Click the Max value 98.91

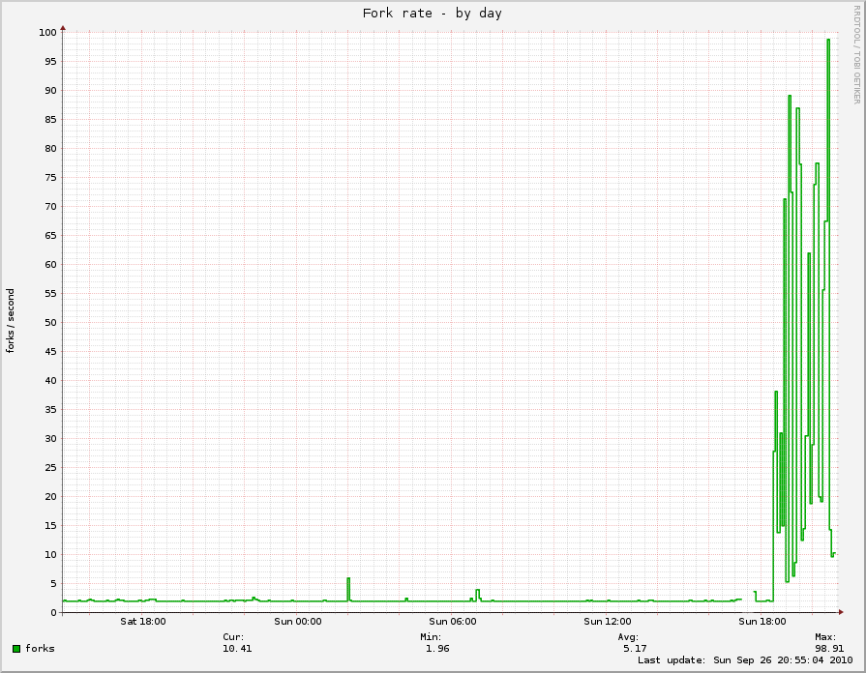[829, 649]
